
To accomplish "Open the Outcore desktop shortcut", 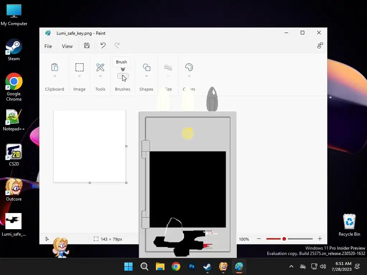I will [14, 190].
